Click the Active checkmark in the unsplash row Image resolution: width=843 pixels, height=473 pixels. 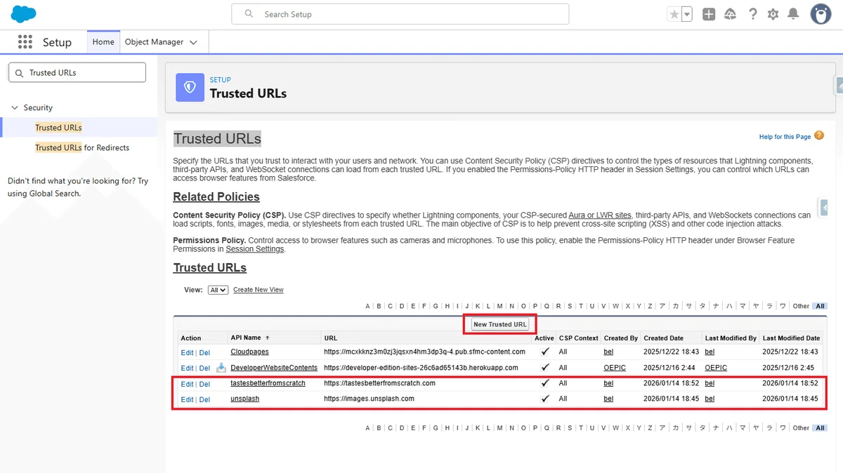point(545,398)
